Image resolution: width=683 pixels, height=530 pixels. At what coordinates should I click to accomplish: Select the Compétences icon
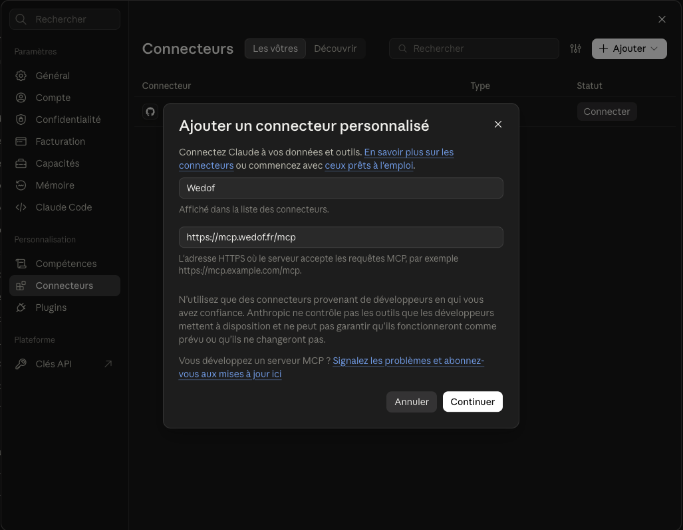(x=21, y=264)
